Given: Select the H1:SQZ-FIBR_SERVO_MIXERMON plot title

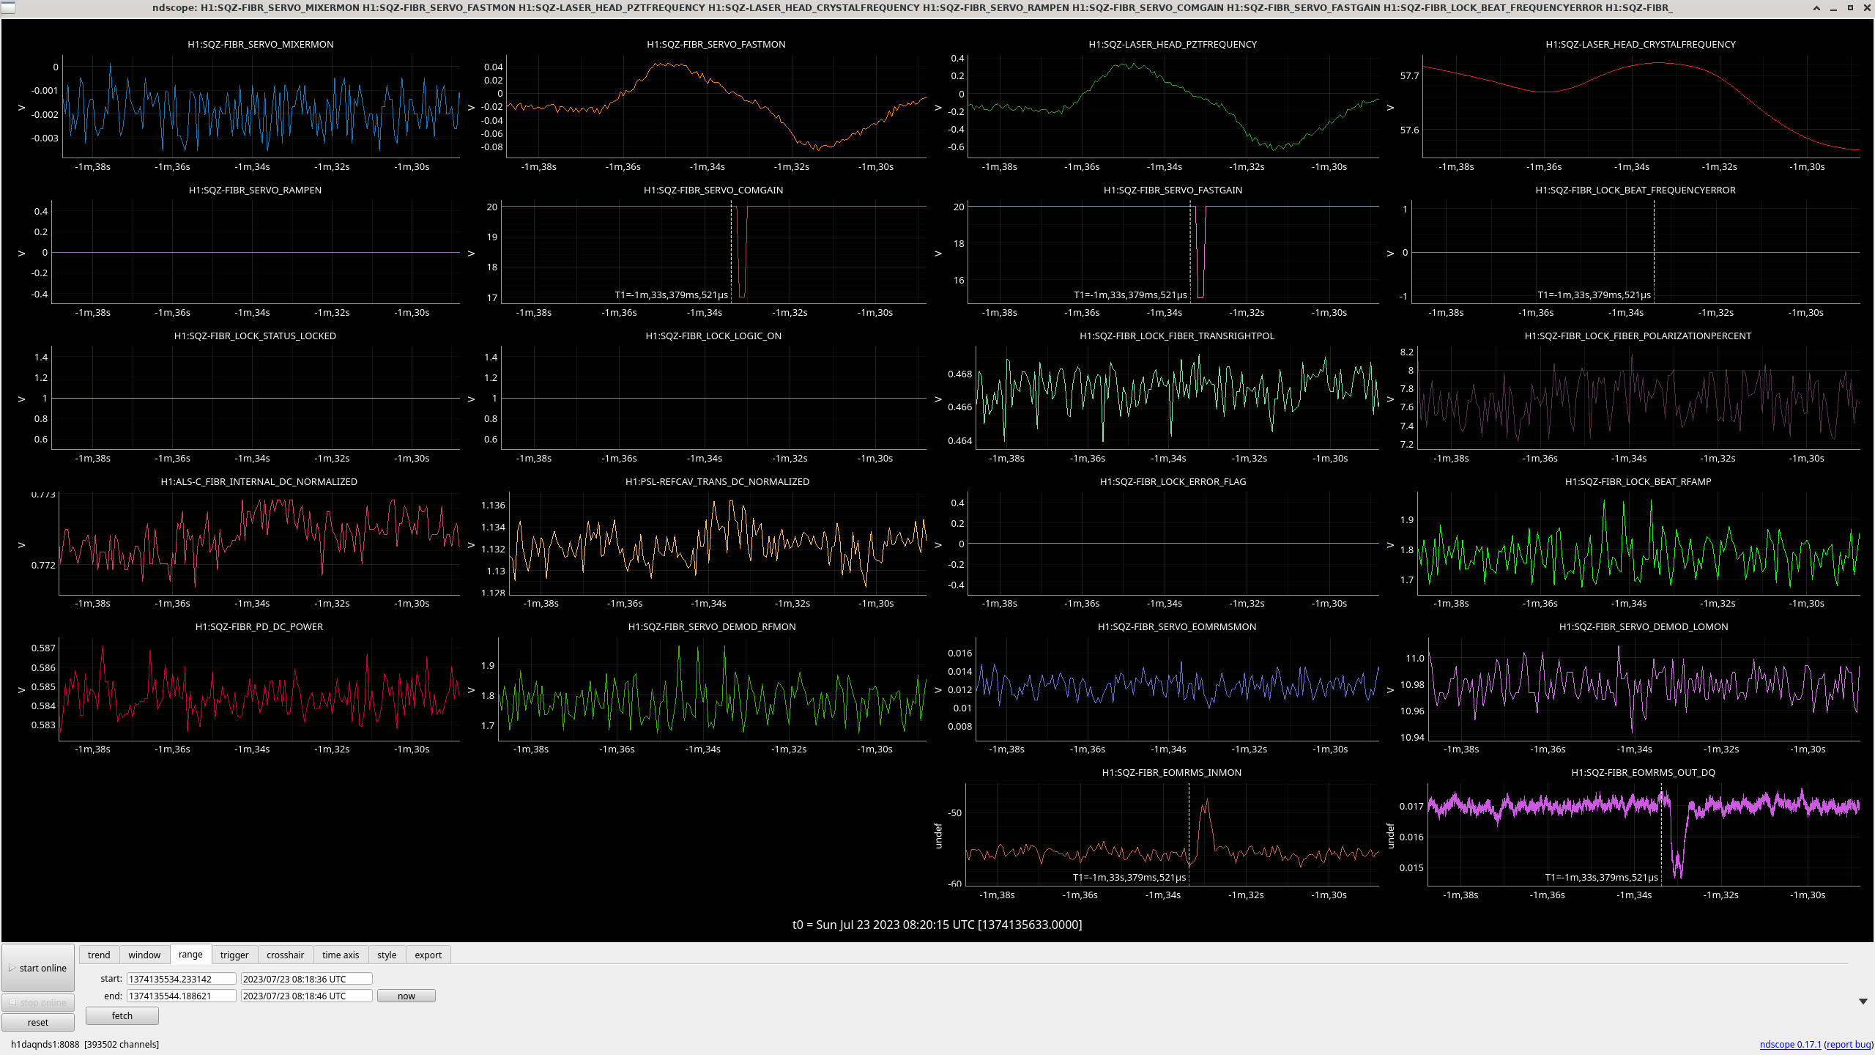Looking at the screenshot, I should (x=261, y=44).
